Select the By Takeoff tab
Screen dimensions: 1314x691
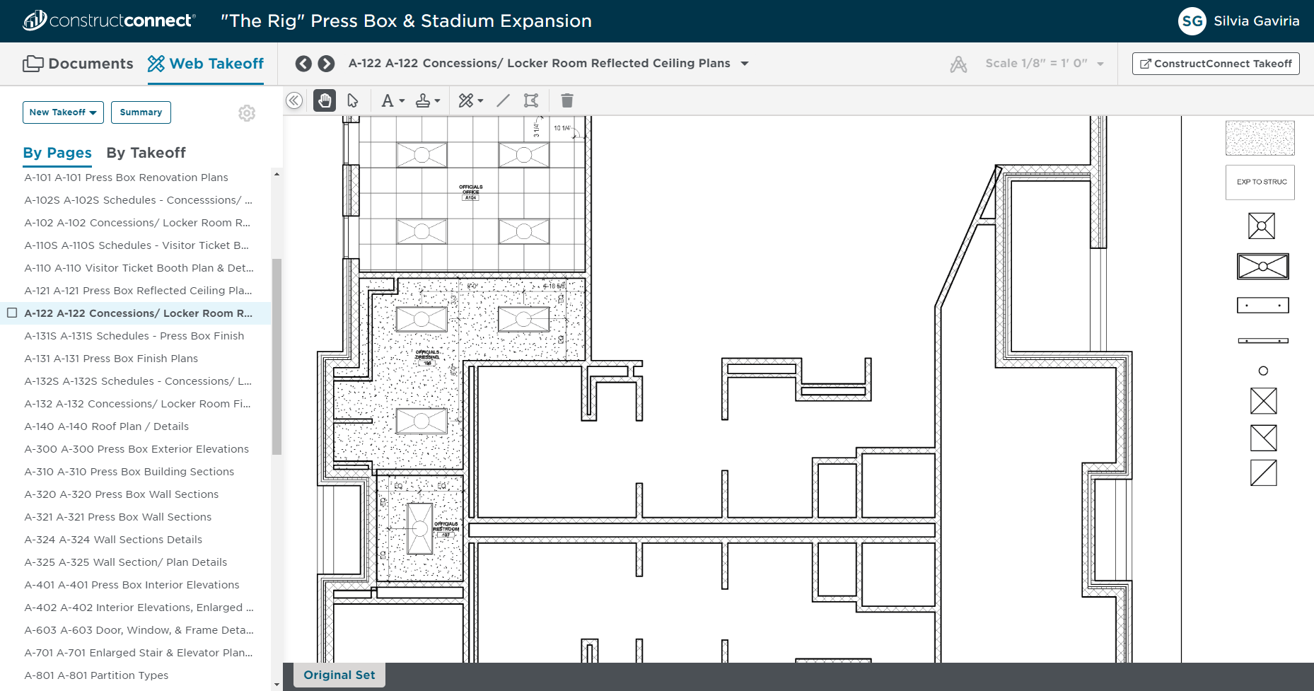[x=146, y=153]
